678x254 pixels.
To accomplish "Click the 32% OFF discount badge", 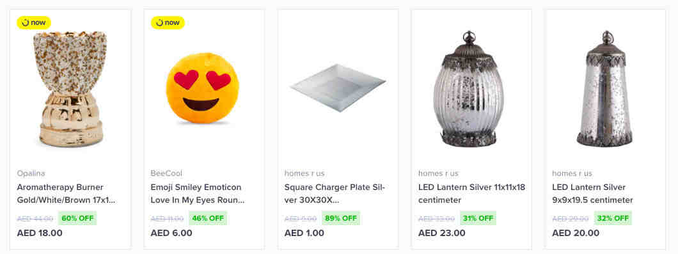I will [613, 218].
